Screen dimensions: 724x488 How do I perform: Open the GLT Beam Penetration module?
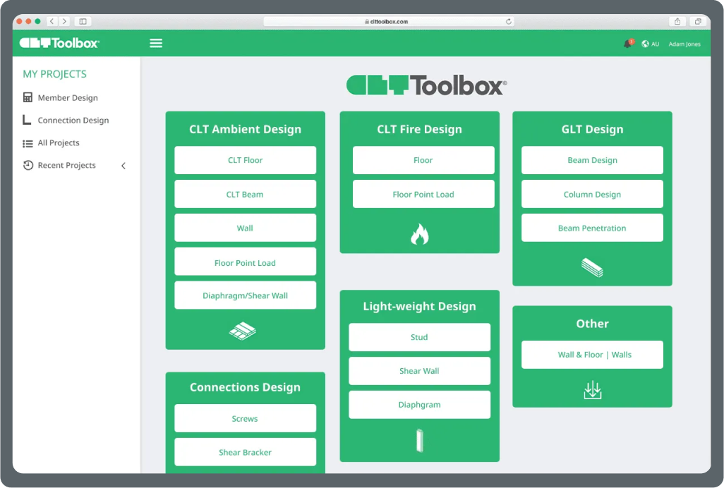click(592, 228)
